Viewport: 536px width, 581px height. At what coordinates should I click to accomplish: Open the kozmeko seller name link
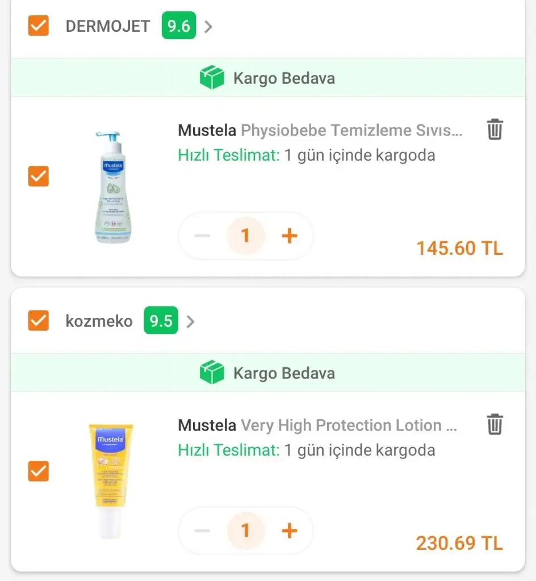[x=99, y=321]
